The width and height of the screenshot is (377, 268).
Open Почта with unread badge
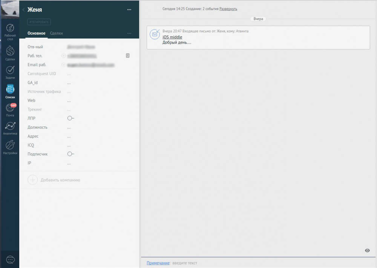[10, 110]
